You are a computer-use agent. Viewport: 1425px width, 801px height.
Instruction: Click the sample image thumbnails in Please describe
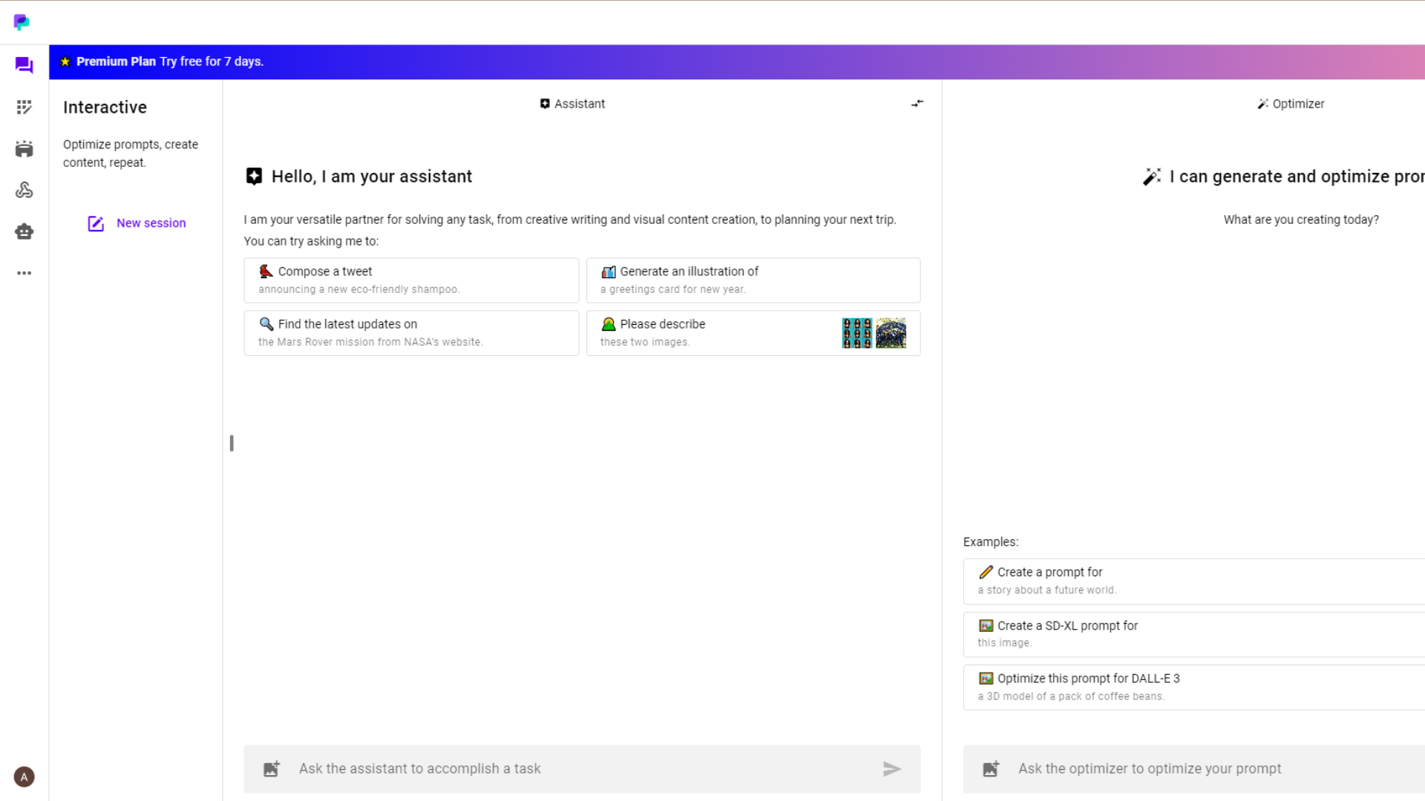coord(874,333)
